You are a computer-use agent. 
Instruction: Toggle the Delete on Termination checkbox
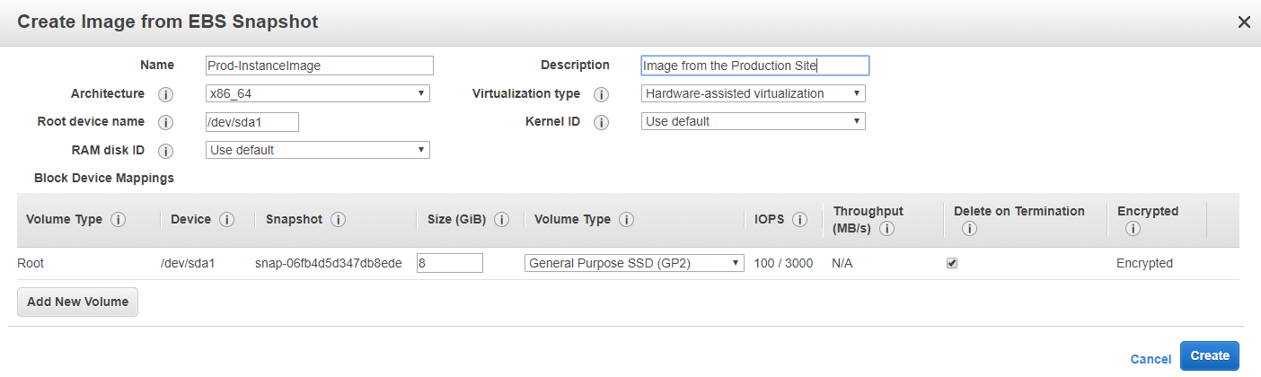pyautogui.click(x=952, y=263)
